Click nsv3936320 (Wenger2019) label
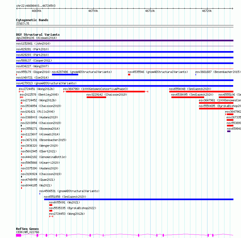The height and width of the screenshot is (238, 241). tap(40, 146)
